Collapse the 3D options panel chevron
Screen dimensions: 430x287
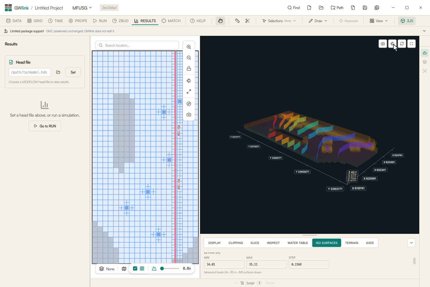pyautogui.click(x=412, y=243)
